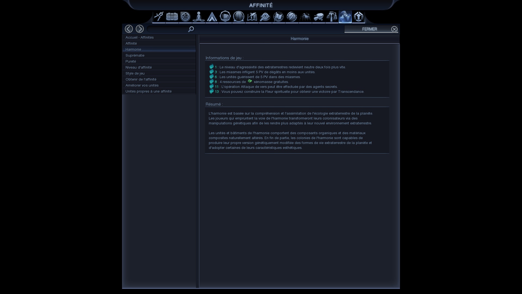Click the magnifying glass search icon
The height and width of the screenshot is (294, 522).
pos(191,29)
